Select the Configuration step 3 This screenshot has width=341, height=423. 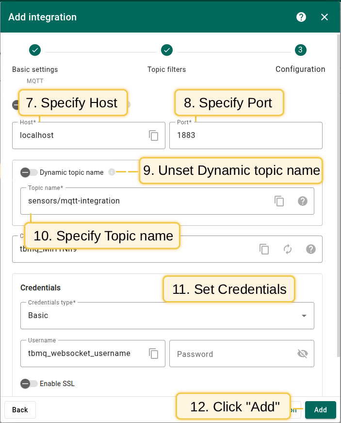point(300,50)
